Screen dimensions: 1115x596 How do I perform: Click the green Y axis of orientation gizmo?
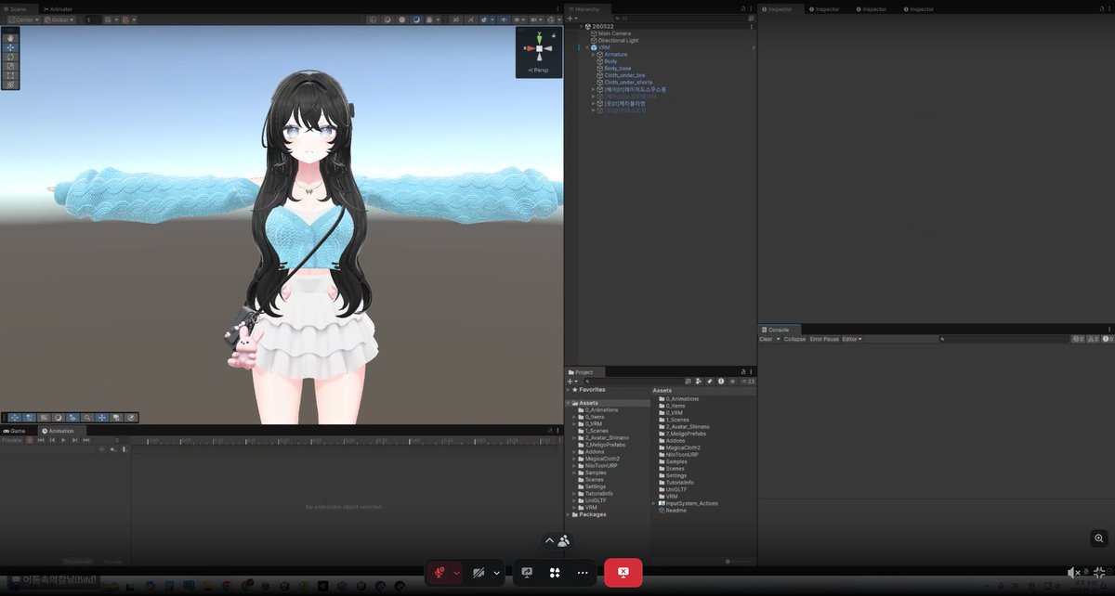(x=539, y=39)
